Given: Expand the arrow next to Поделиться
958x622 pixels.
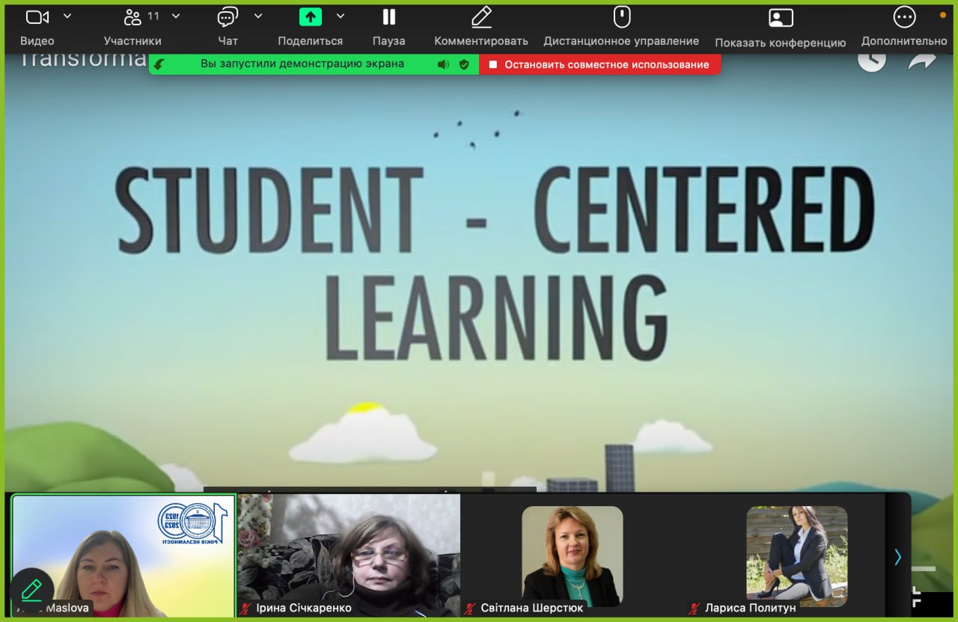Looking at the screenshot, I should (x=341, y=16).
